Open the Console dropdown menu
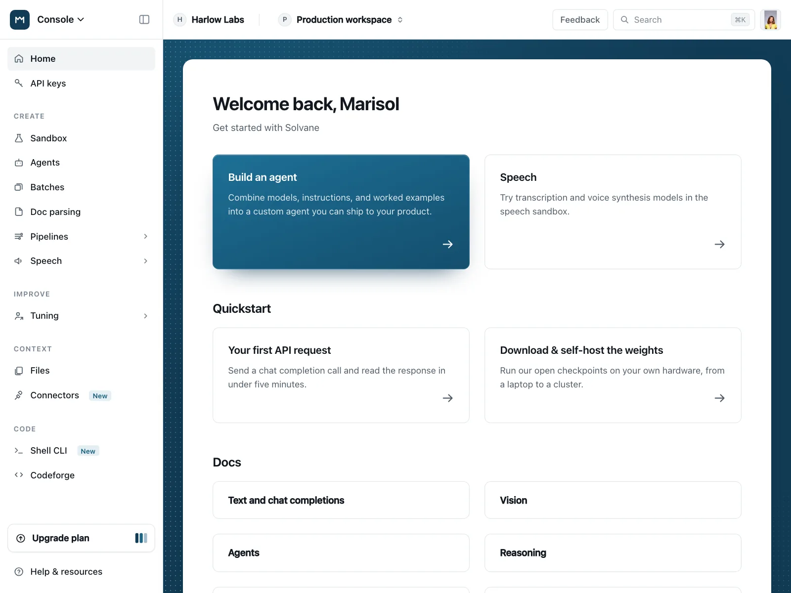Image resolution: width=791 pixels, height=593 pixels. [x=61, y=20]
